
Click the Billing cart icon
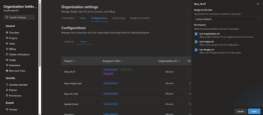click(7, 49)
